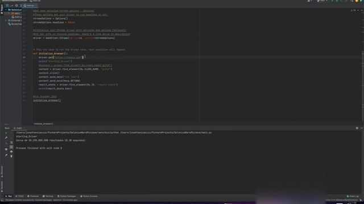Click 'content.click()' code line

click(49, 73)
